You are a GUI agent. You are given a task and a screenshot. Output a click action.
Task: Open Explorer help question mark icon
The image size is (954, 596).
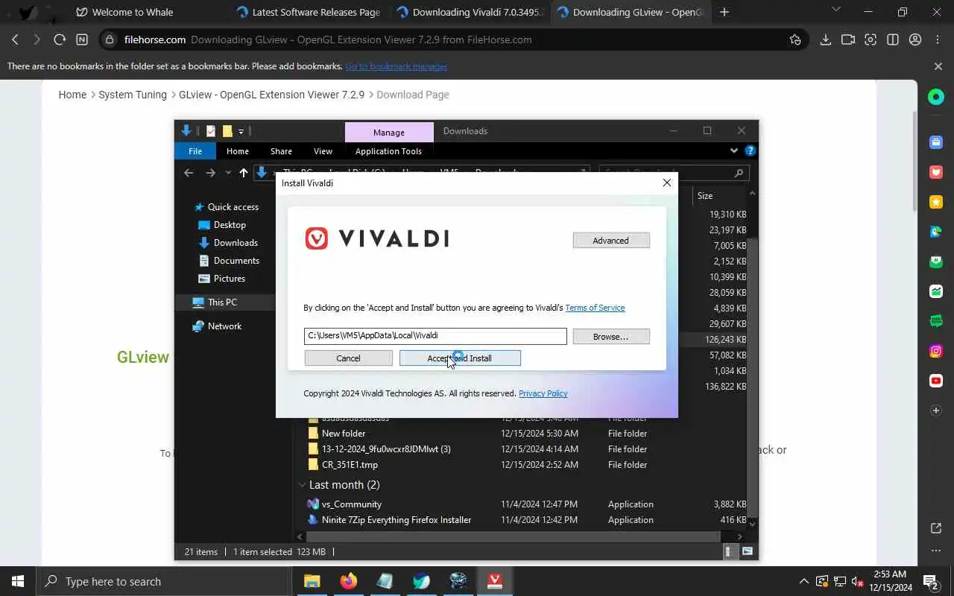tap(751, 150)
